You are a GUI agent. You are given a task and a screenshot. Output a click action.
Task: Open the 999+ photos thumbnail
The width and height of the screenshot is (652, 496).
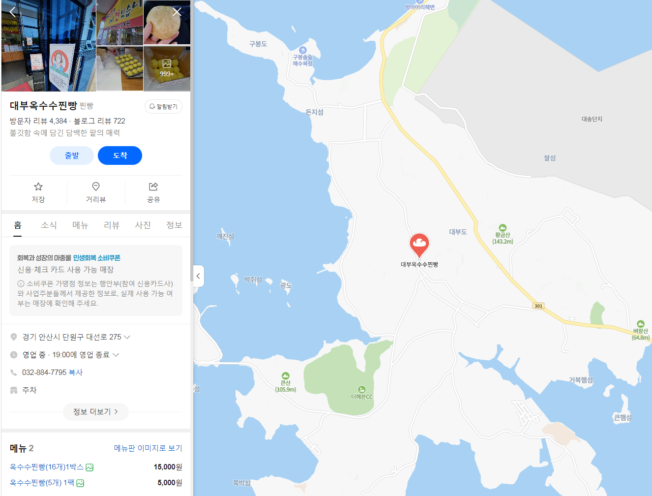[x=167, y=68]
